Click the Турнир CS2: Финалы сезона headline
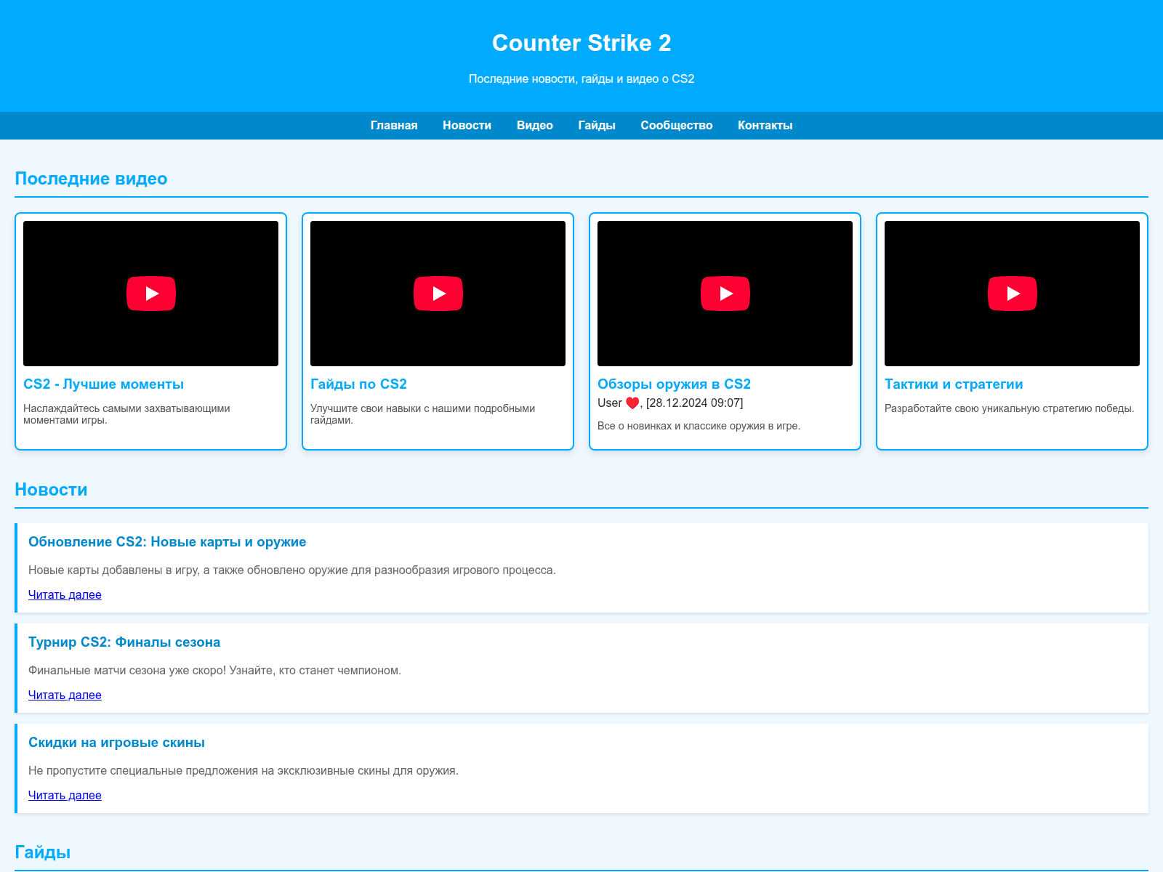This screenshot has height=872, width=1163. 124,642
